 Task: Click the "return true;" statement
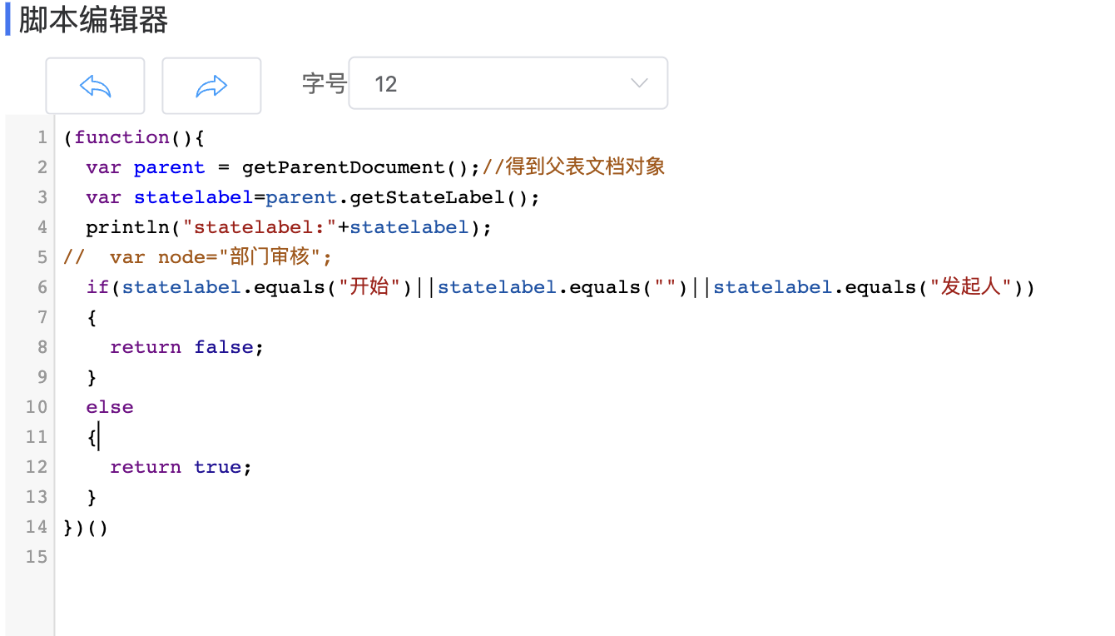tap(181, 467)
